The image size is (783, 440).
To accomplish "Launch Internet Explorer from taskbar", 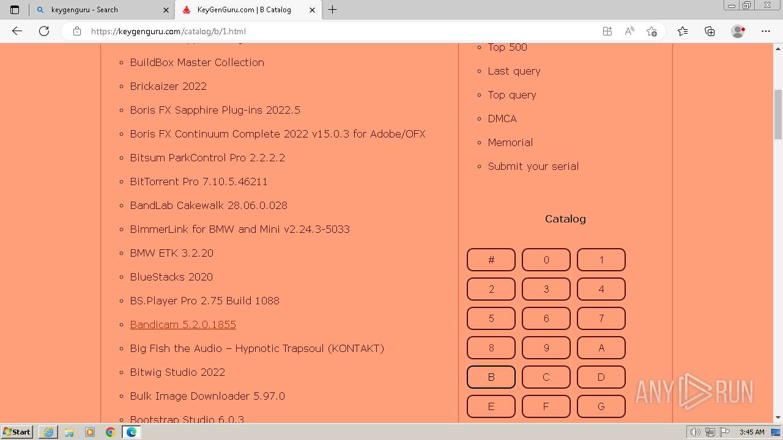I will click(x=48, y=432).
